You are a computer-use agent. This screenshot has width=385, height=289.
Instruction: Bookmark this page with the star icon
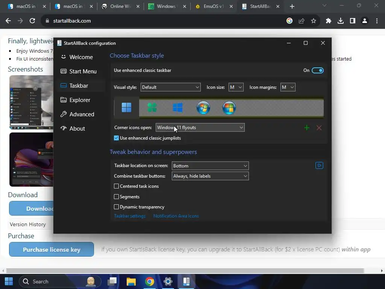click(x=314, y=21)
